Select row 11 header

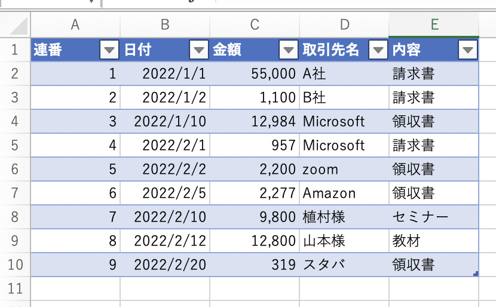point(15,289)
